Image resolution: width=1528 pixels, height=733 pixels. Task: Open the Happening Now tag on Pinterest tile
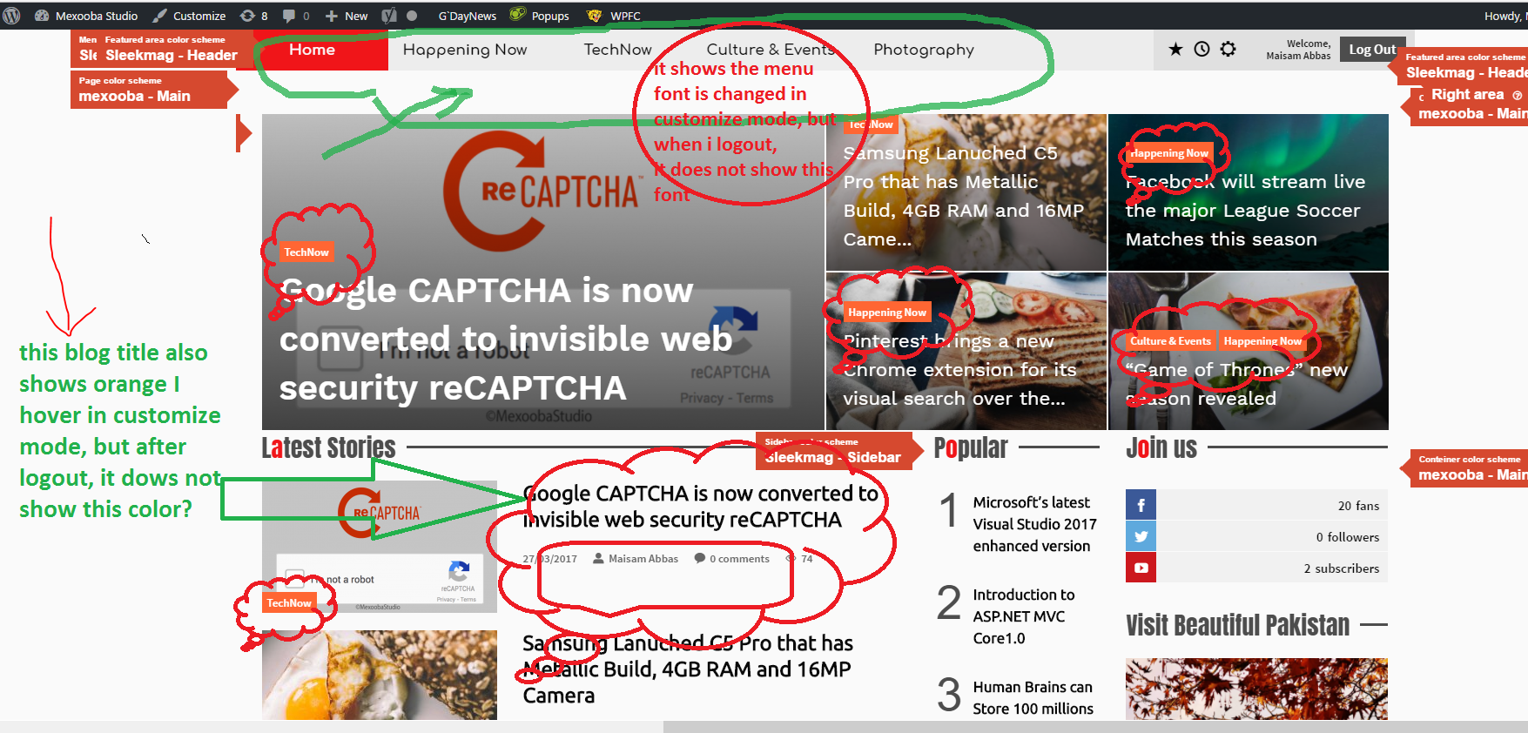pyautogui.click(x=887, y=313)
